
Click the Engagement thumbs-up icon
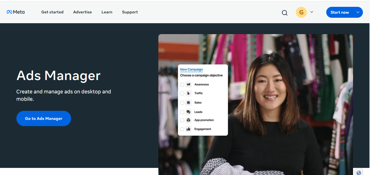[x=188, y=129]
